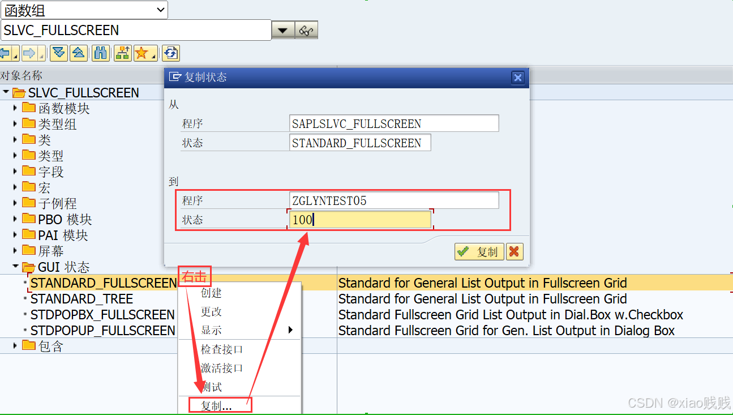Expand the 子例程 tree node
733x415 pixels.
point(15,203)
